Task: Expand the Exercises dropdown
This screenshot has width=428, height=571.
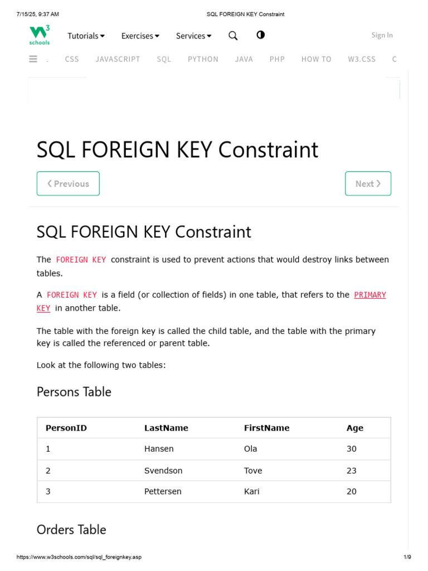Action: pyautogui.click(x=140, y=36)
